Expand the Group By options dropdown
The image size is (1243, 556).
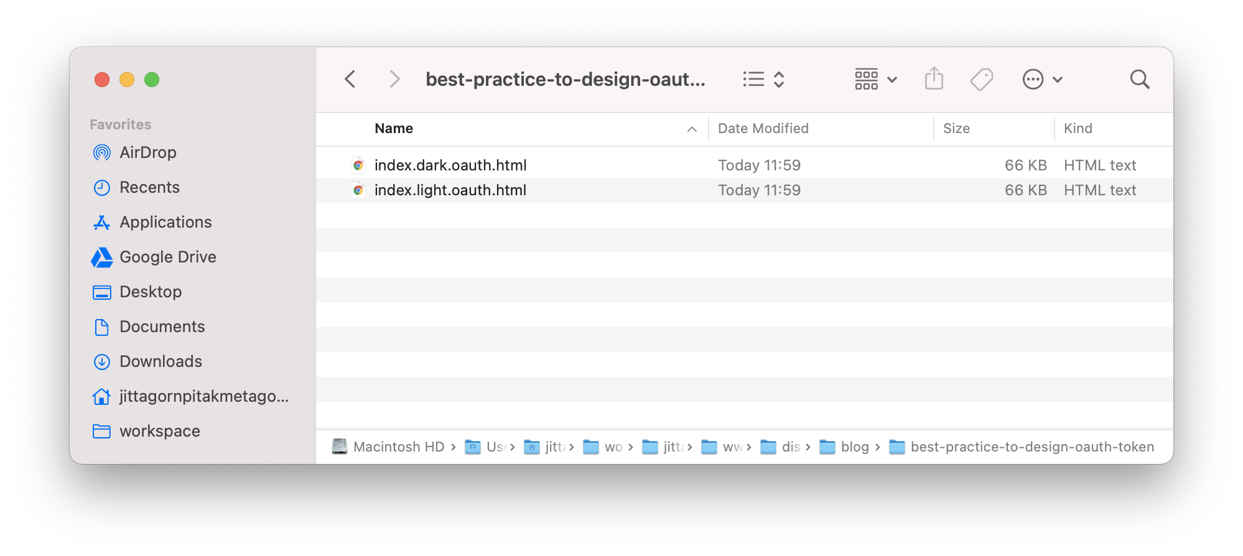pyautogui.click(x=875, y=80)
